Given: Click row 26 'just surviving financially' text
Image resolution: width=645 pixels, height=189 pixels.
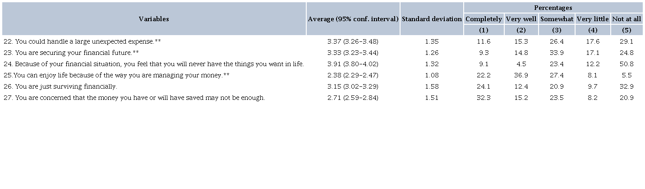Looking at the screenshot, I should [60, 86].
